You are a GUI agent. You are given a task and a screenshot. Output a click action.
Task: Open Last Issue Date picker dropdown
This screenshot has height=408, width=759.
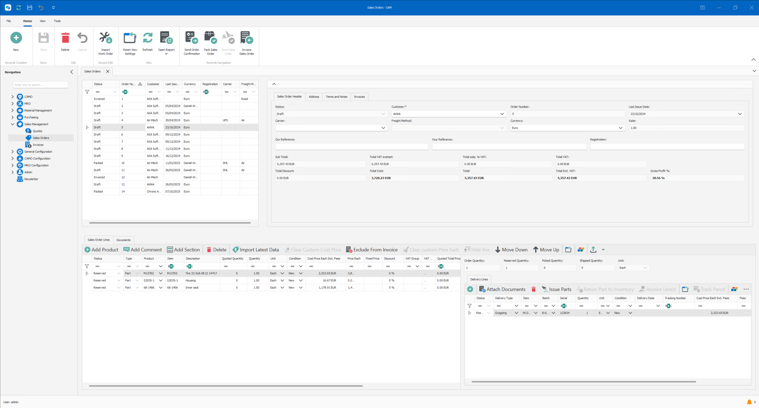pos(740,114)
